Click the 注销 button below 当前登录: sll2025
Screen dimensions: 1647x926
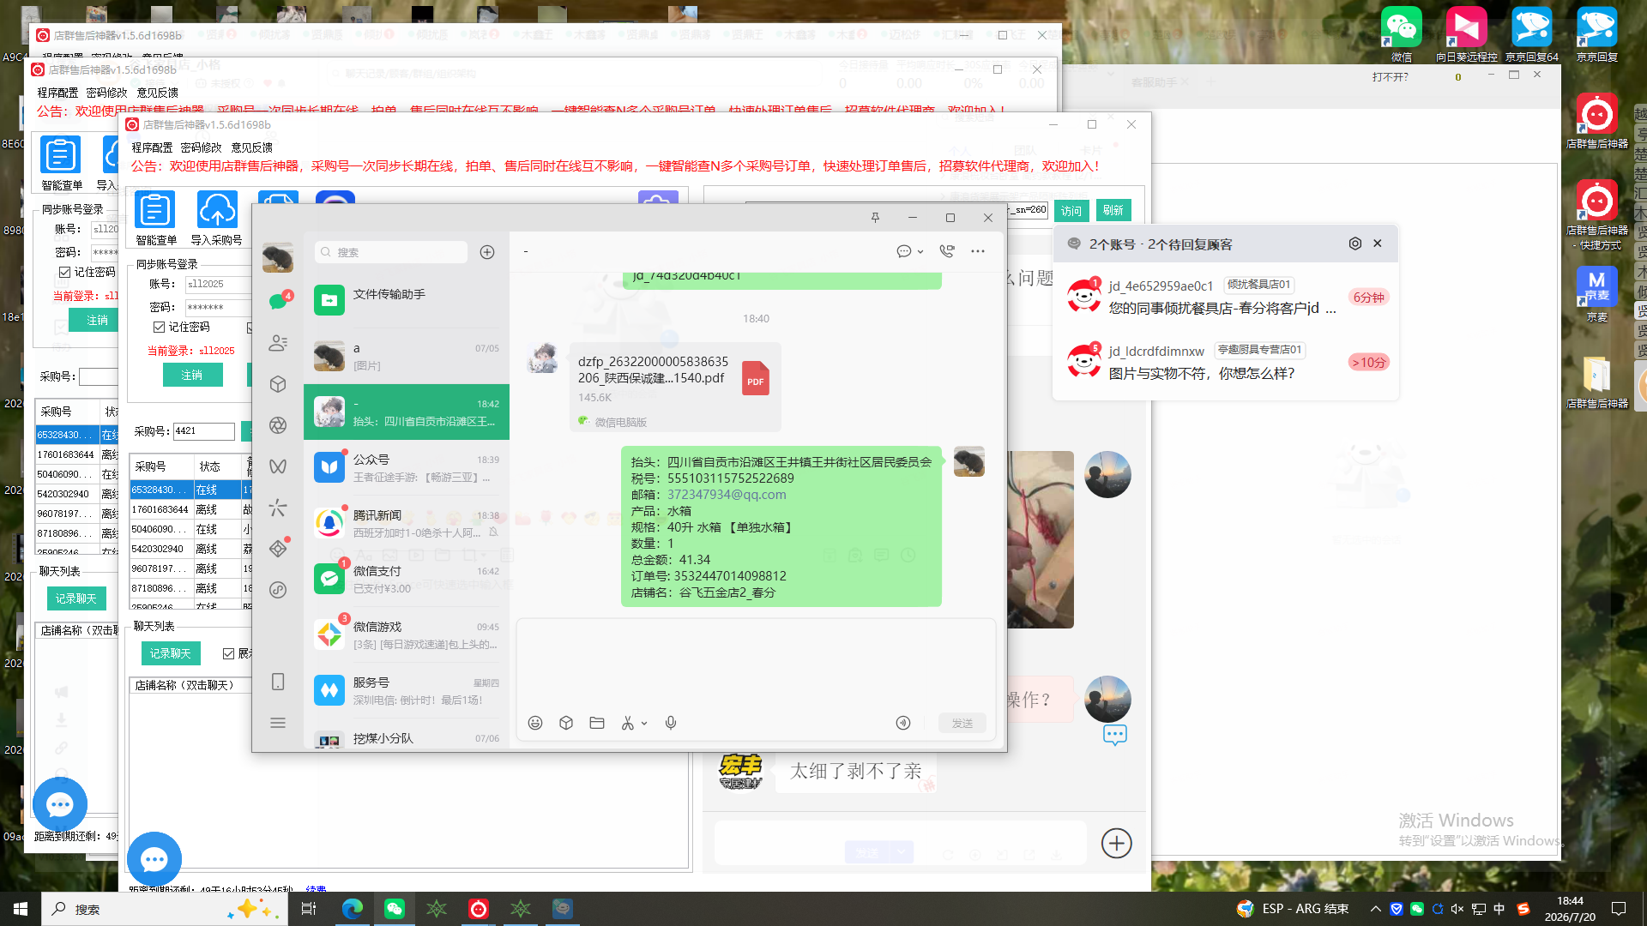click(192, 375)
